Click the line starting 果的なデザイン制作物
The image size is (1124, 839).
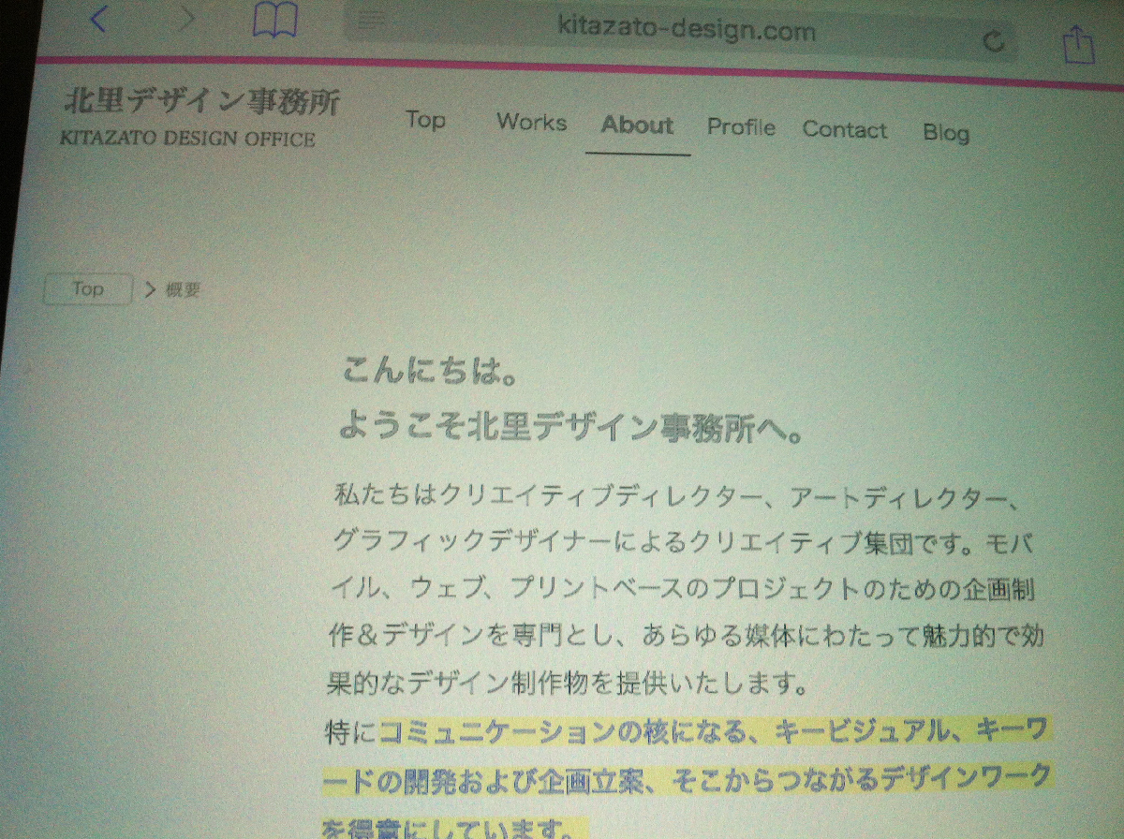coord(568,684)
